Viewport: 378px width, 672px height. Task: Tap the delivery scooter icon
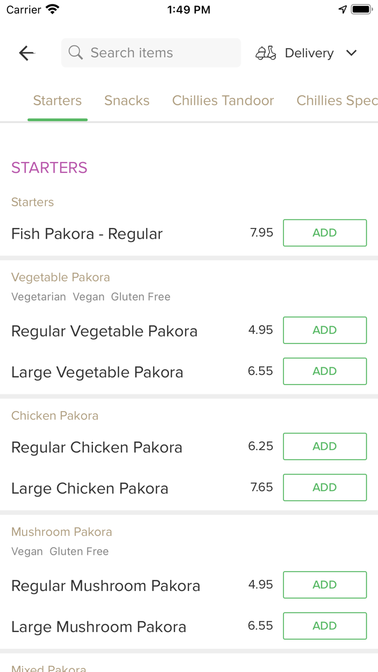tap(266, 53)
